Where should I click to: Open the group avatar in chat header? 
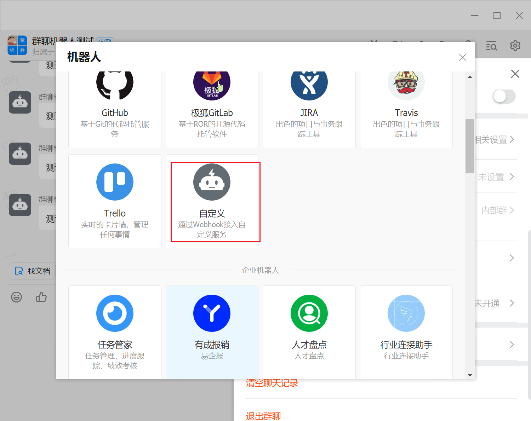pyautogui.click(x=17, y=45)
